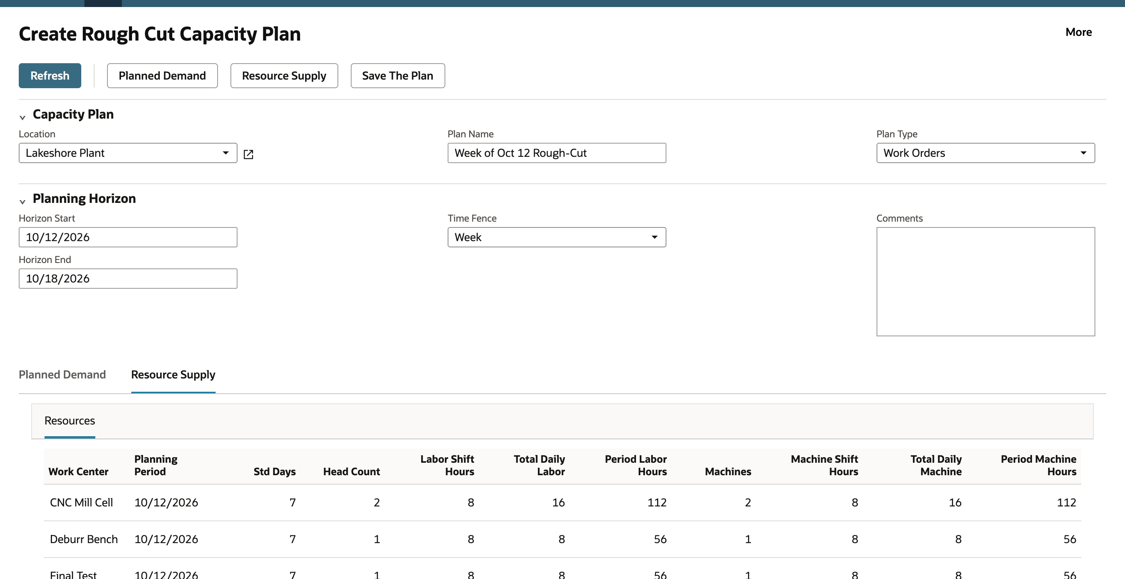Click the Work Center column header
The height and width of the screenshot is (579, 1125).
click(x=78, y=471)
